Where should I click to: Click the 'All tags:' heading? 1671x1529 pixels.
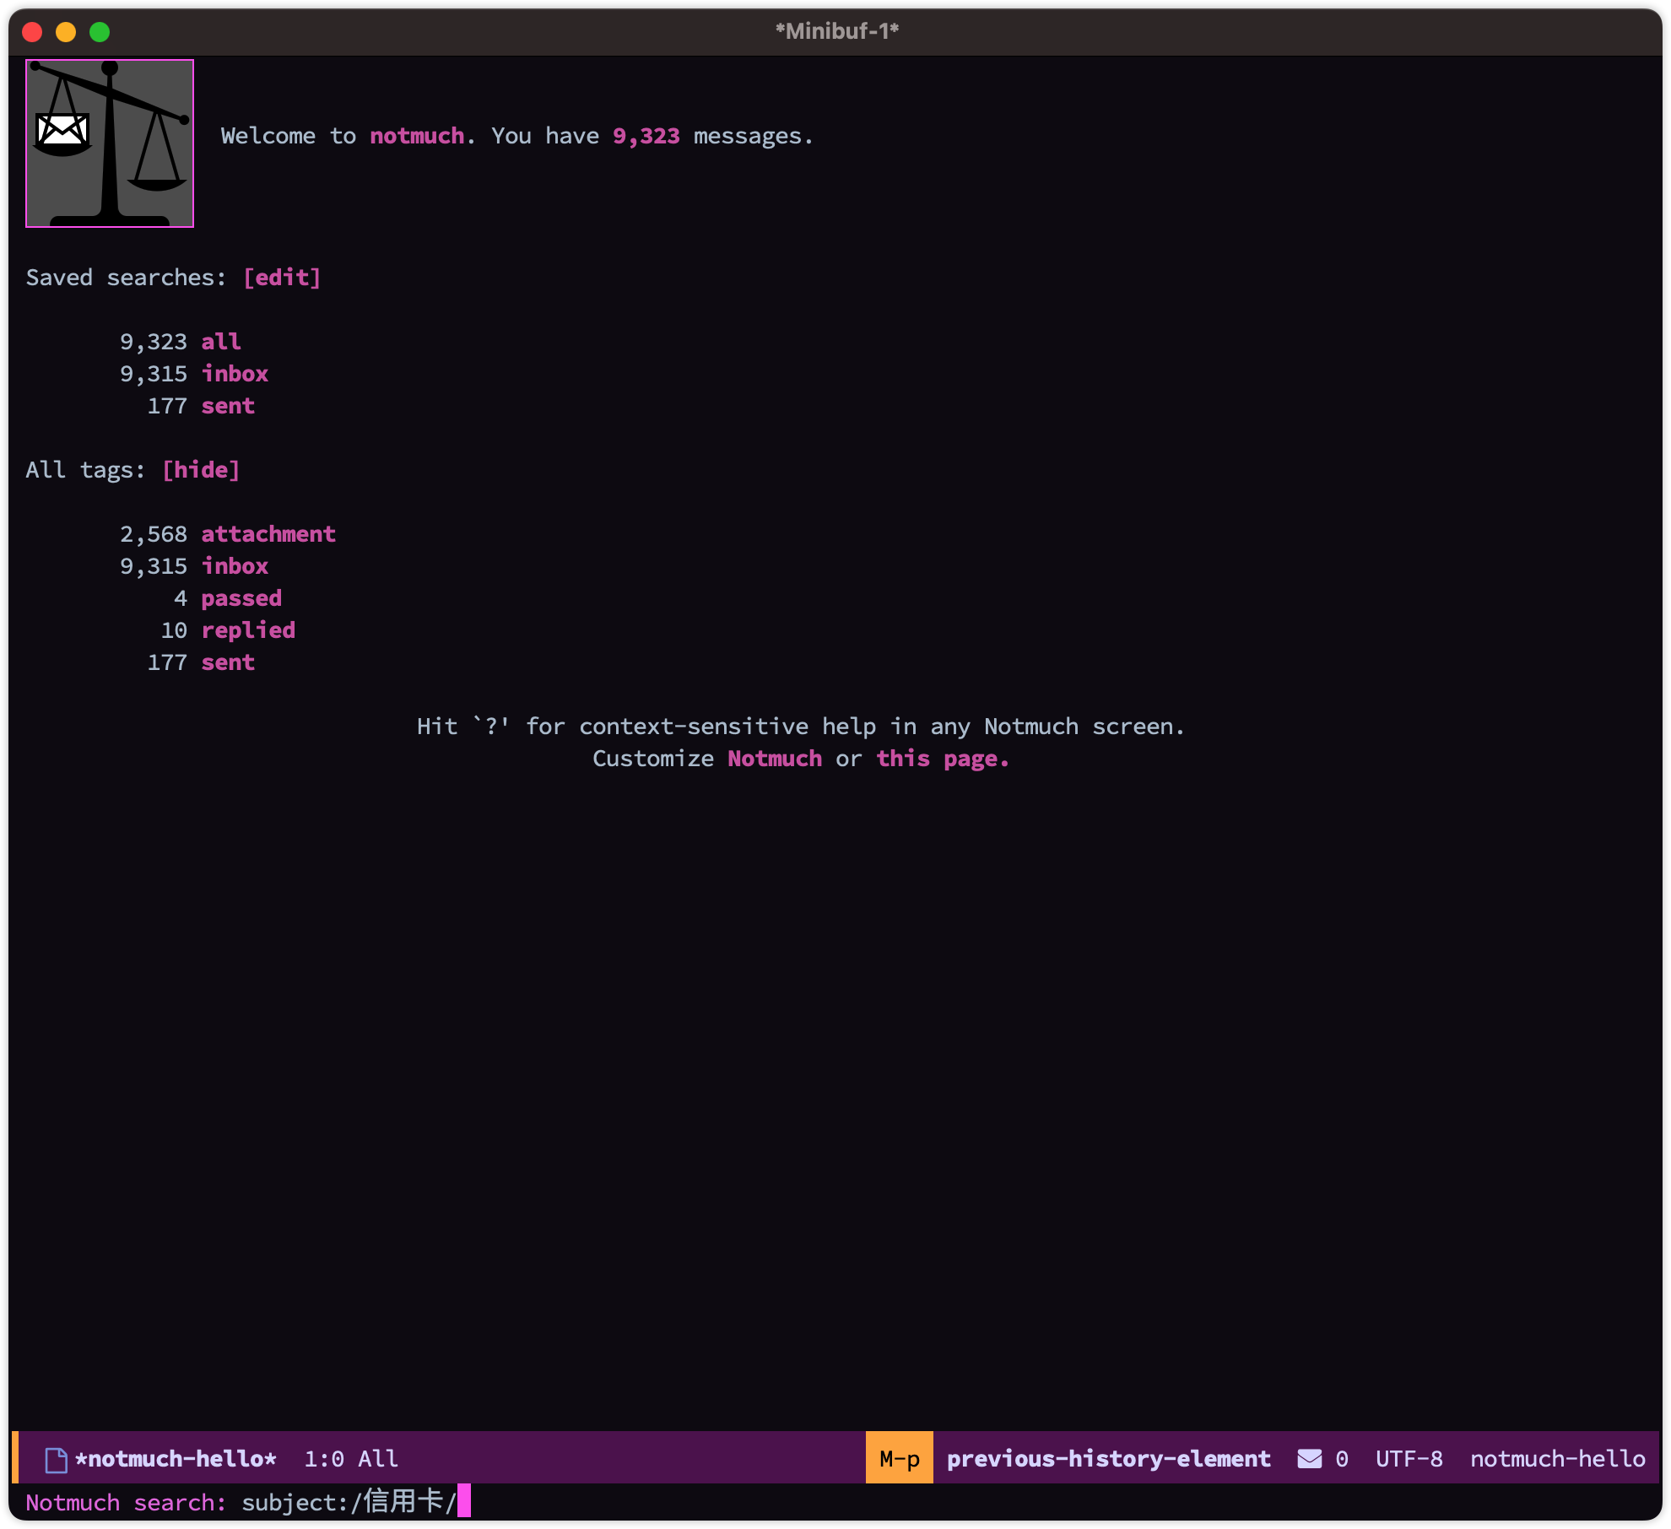(86, 470)
